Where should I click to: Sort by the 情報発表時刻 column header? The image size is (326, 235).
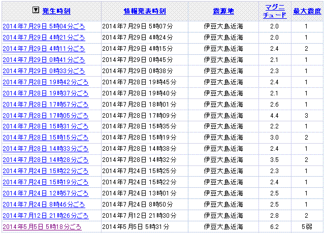point(145,11)
